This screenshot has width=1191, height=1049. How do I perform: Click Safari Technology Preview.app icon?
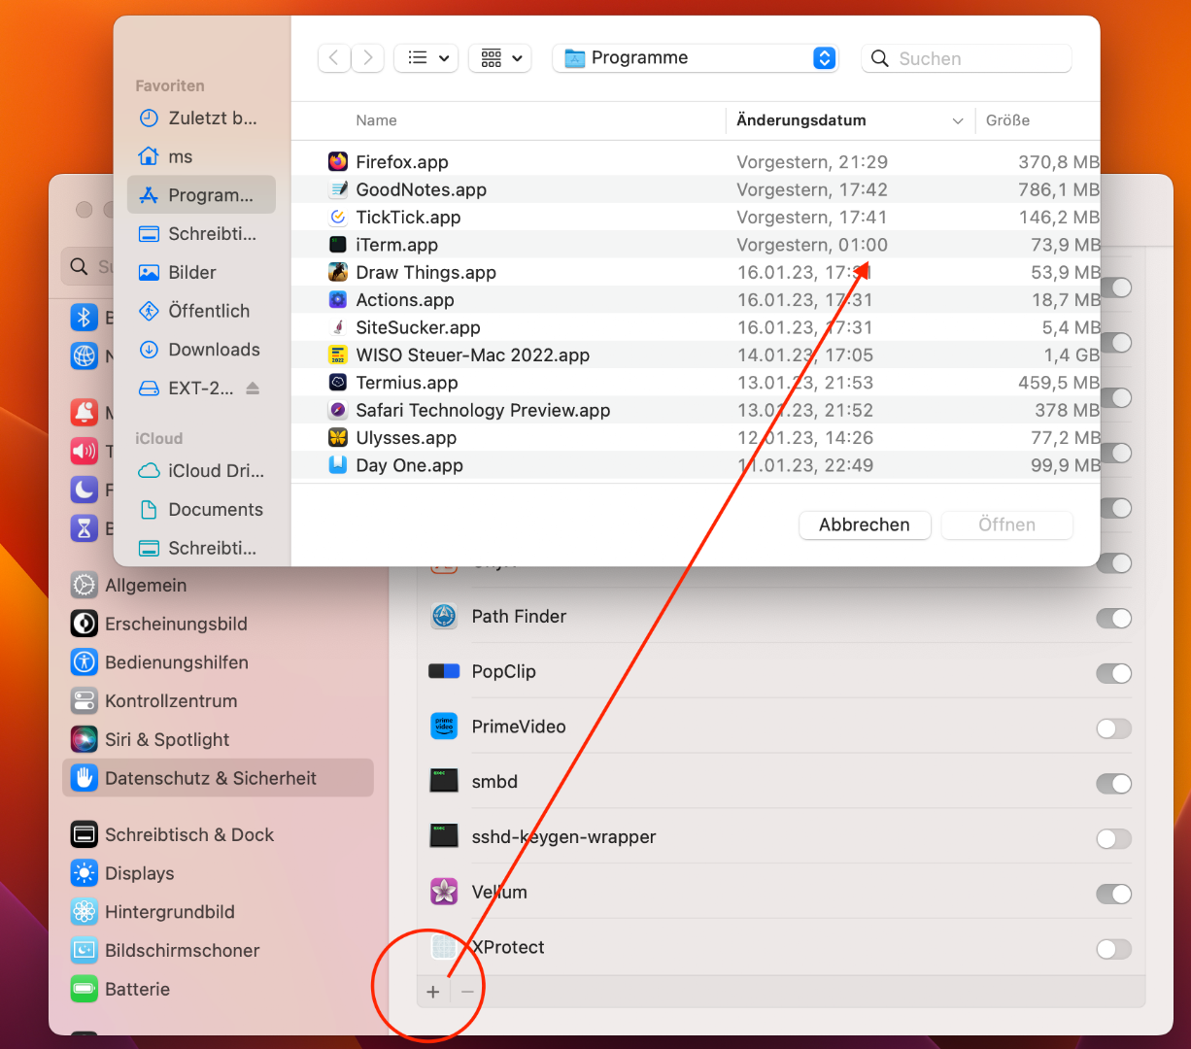338,410
